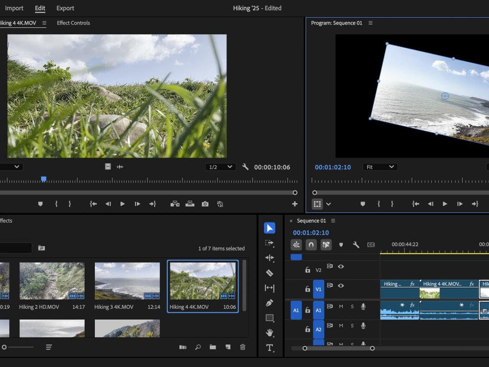Select the Type tool
This screenshot has width=489, height=367.
coord(269,347)
